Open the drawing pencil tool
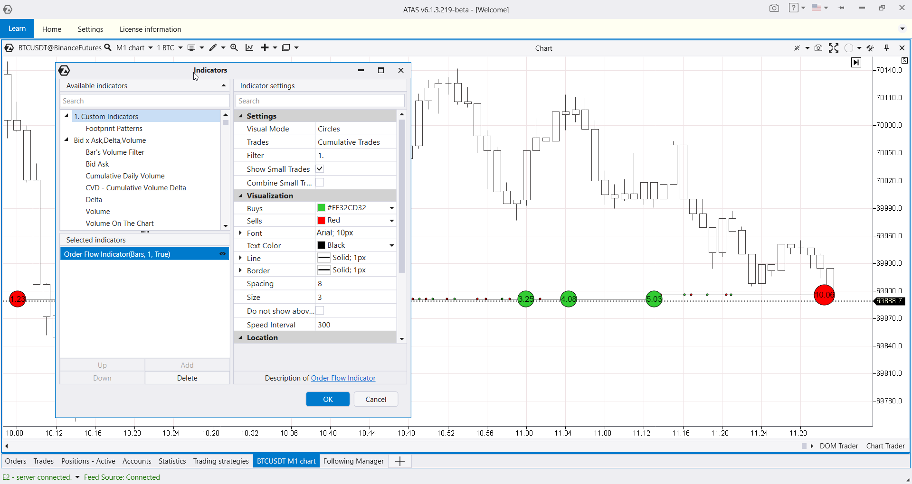 click(213, 47)
